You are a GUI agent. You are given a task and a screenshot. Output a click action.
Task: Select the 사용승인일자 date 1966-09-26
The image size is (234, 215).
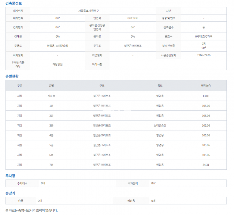click(x=203, y=55)
